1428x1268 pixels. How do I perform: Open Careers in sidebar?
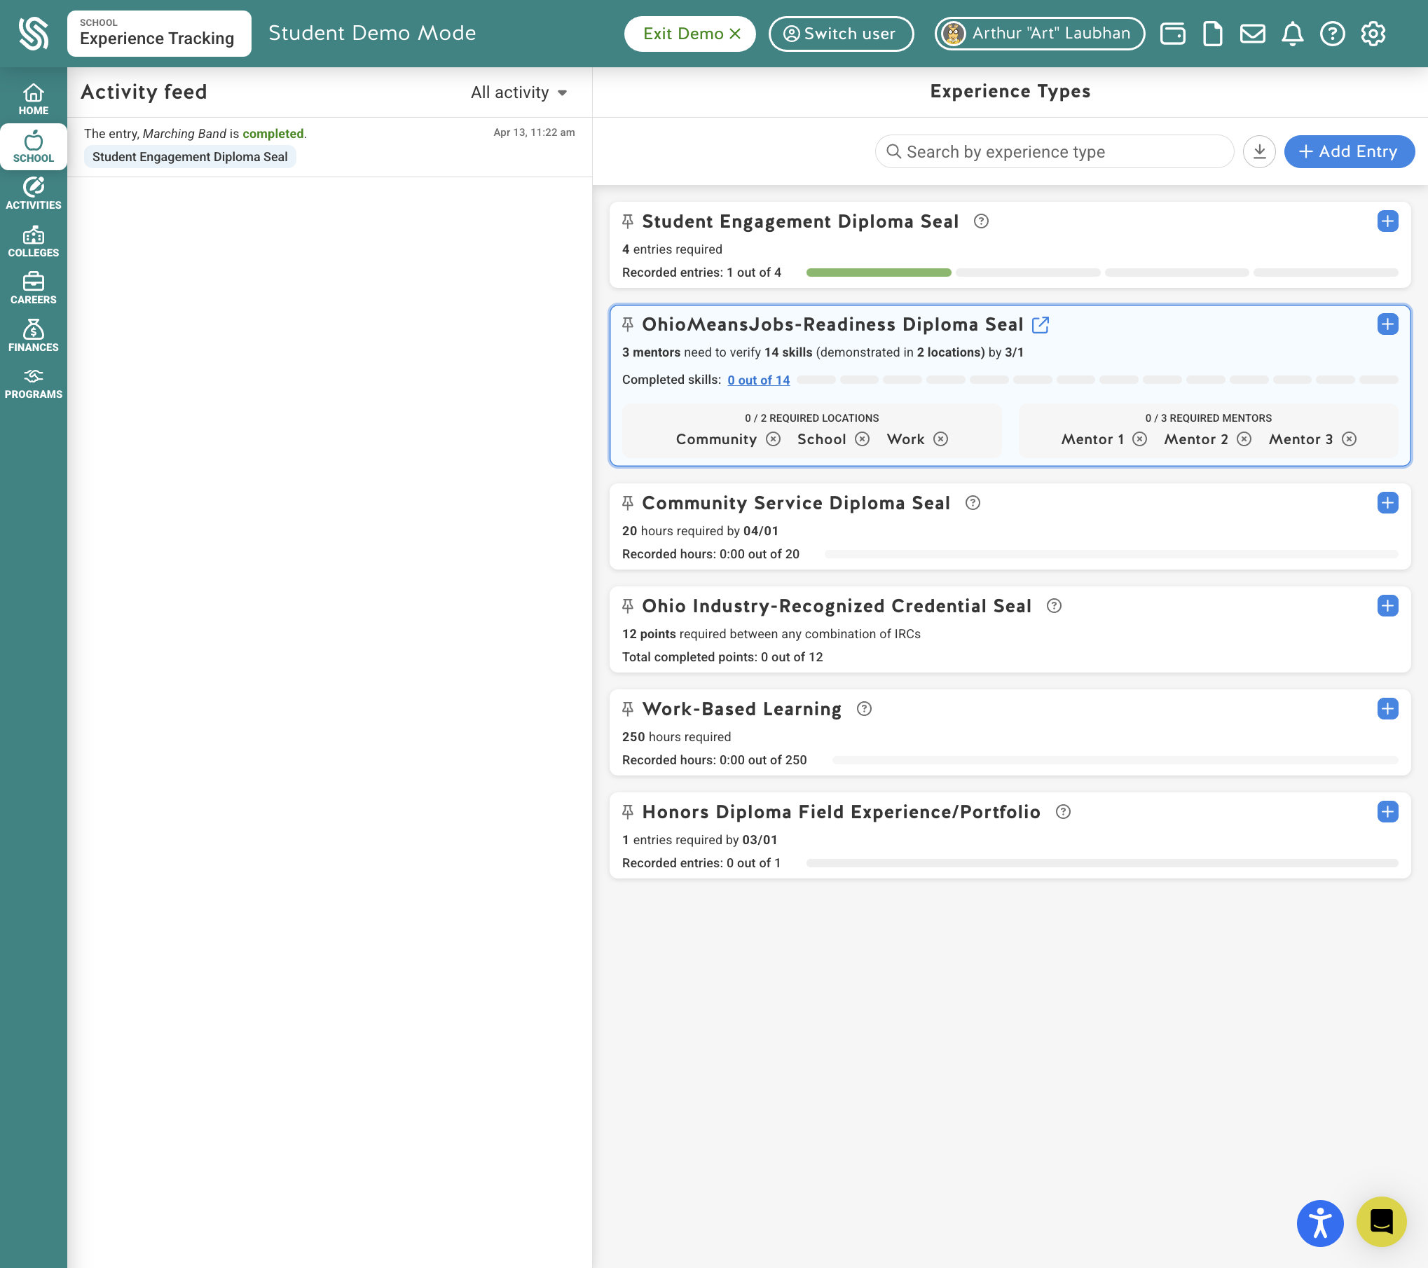(x=34, y=289)
